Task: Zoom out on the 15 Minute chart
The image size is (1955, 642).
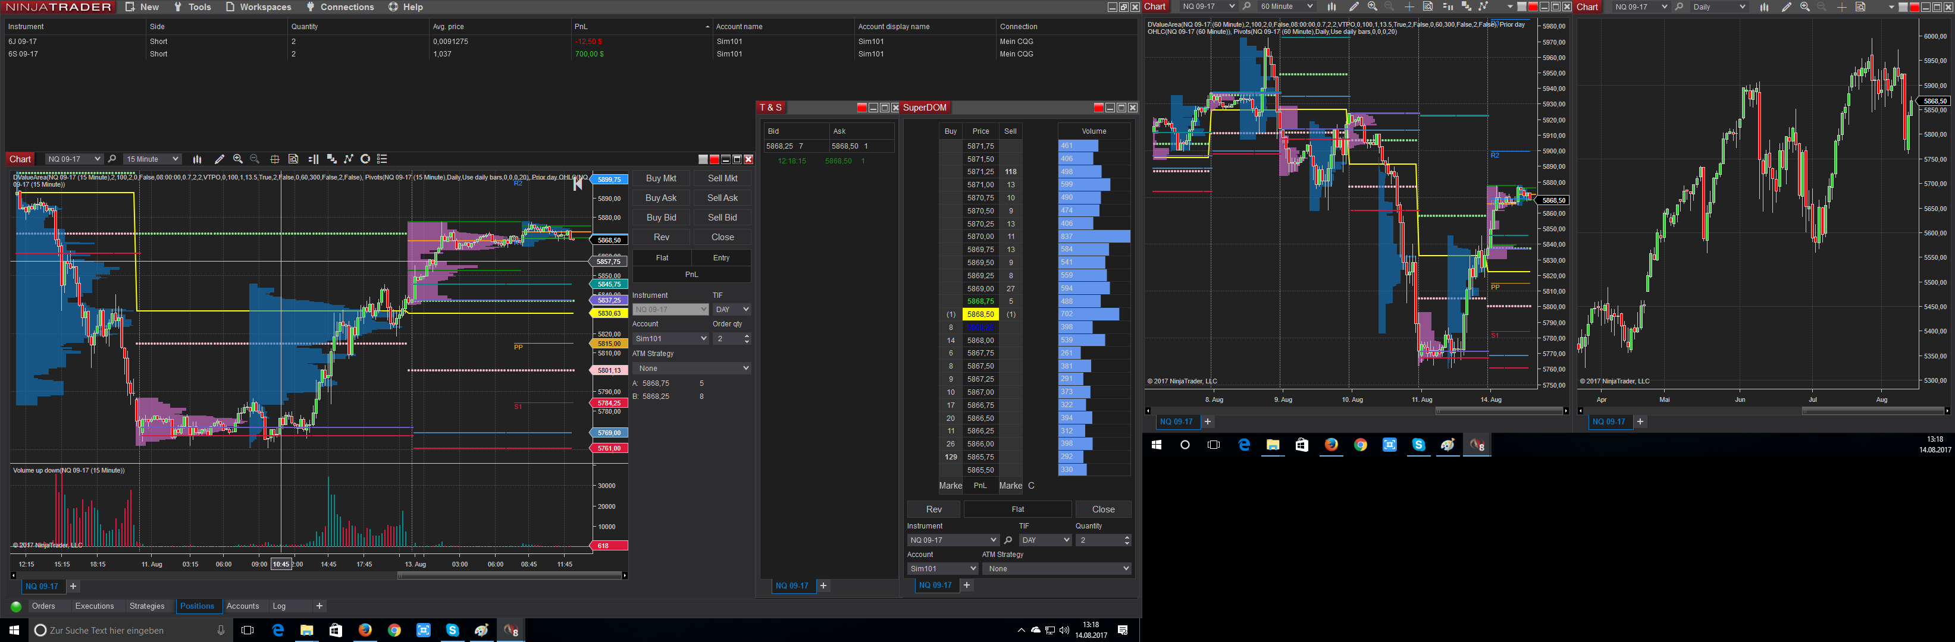Action: (255, 159)
